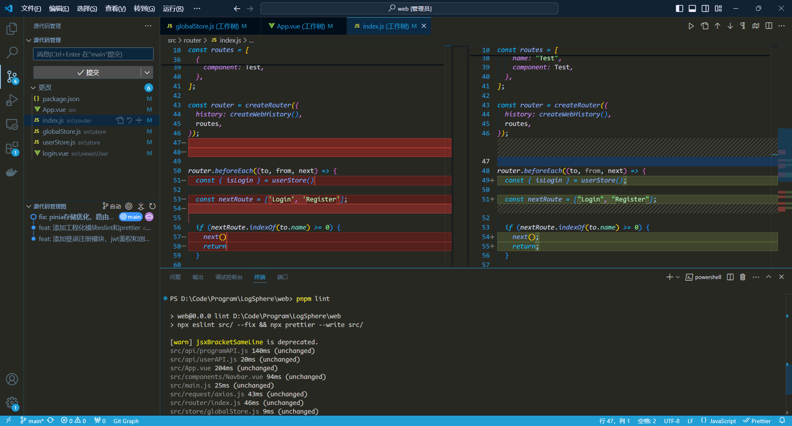This screenshot has width=792, height=426.
Task: Click the Git Graph status bar button
Action: click(x=126, y=421)
